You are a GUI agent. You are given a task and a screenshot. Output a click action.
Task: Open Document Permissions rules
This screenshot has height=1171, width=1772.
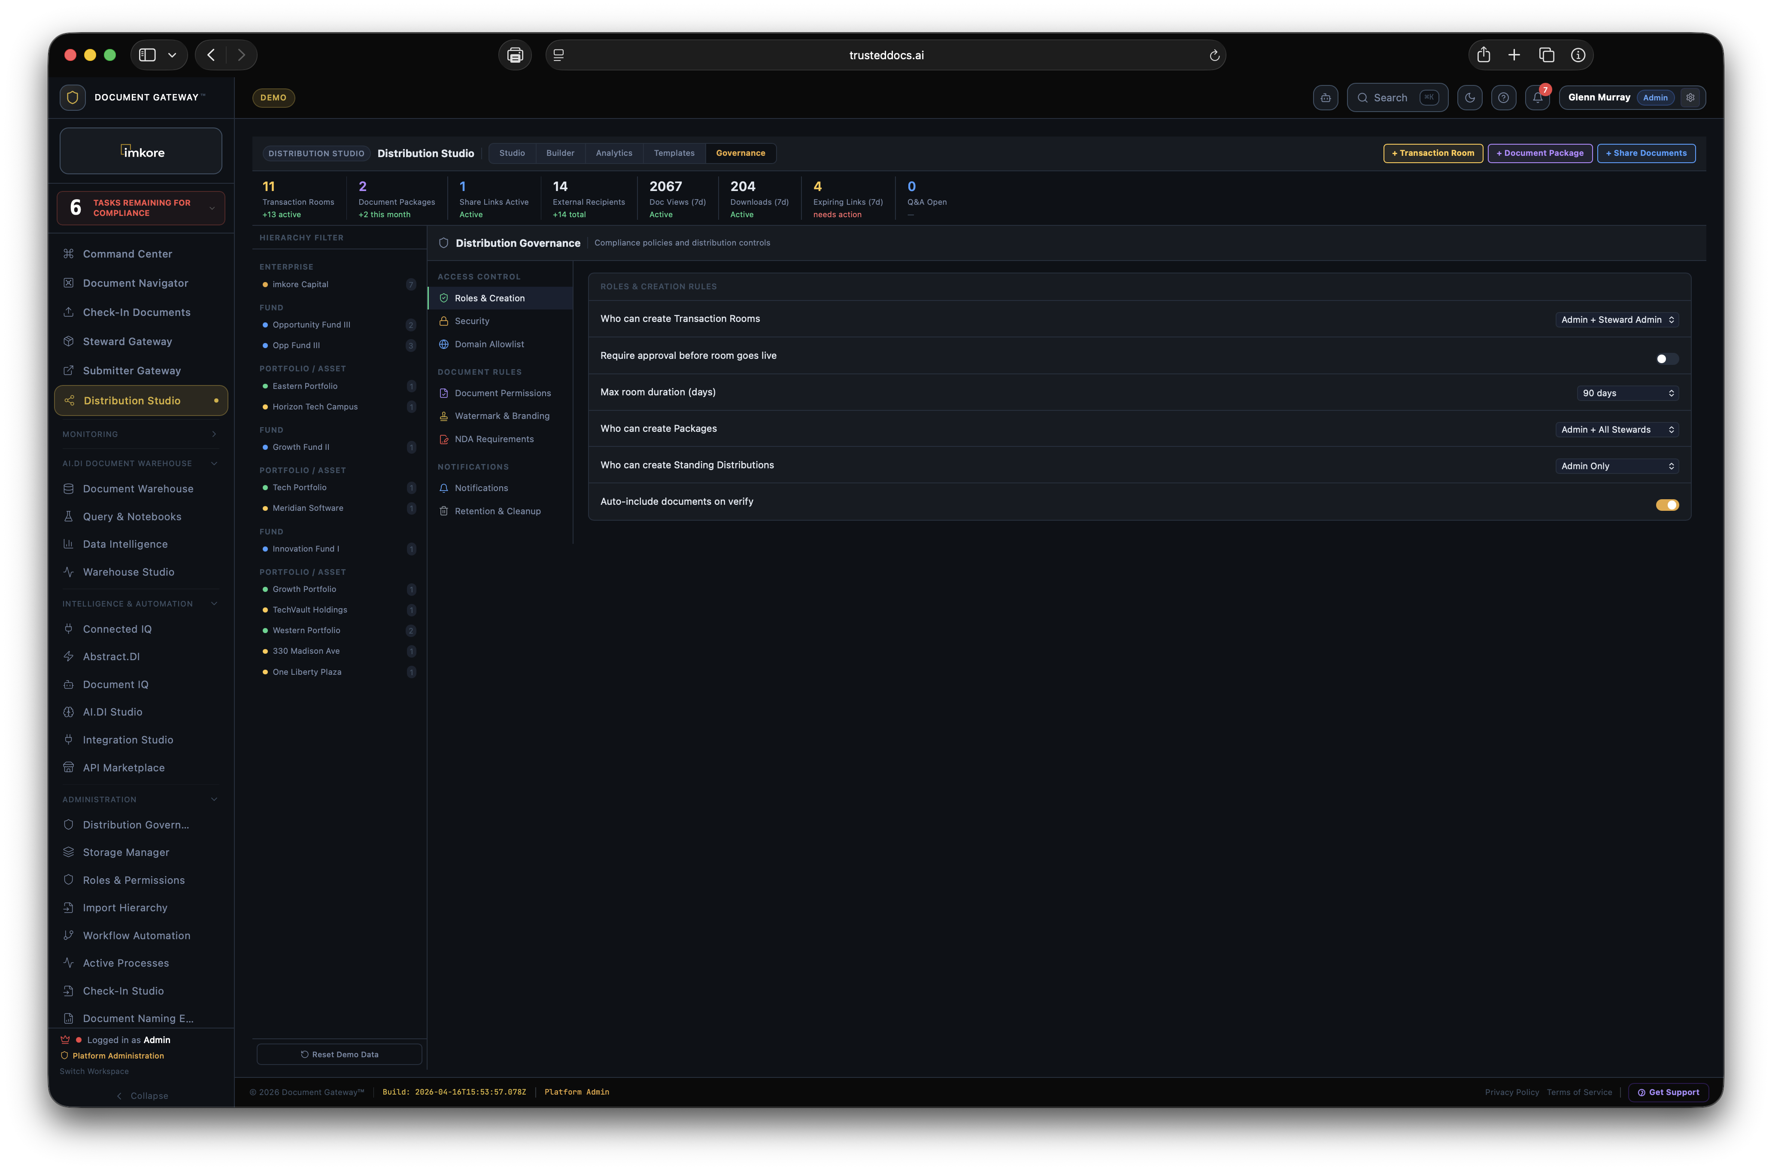[x=501, y=394]
